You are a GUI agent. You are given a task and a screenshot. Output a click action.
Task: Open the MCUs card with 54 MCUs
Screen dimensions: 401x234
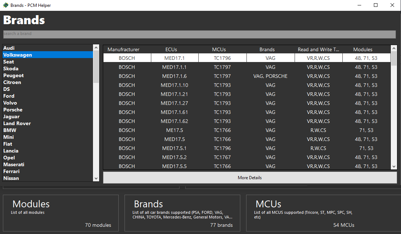tap(324, 213)
